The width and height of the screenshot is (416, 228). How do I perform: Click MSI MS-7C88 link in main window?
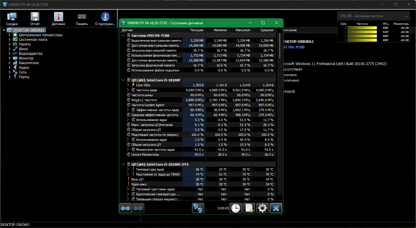click(294, 47)
